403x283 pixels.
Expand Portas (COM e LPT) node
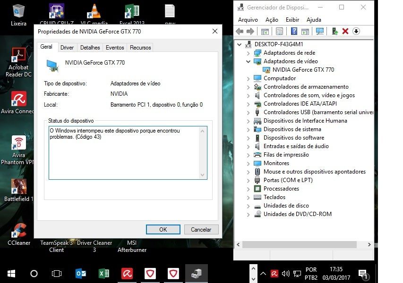[x=249, y=180]
